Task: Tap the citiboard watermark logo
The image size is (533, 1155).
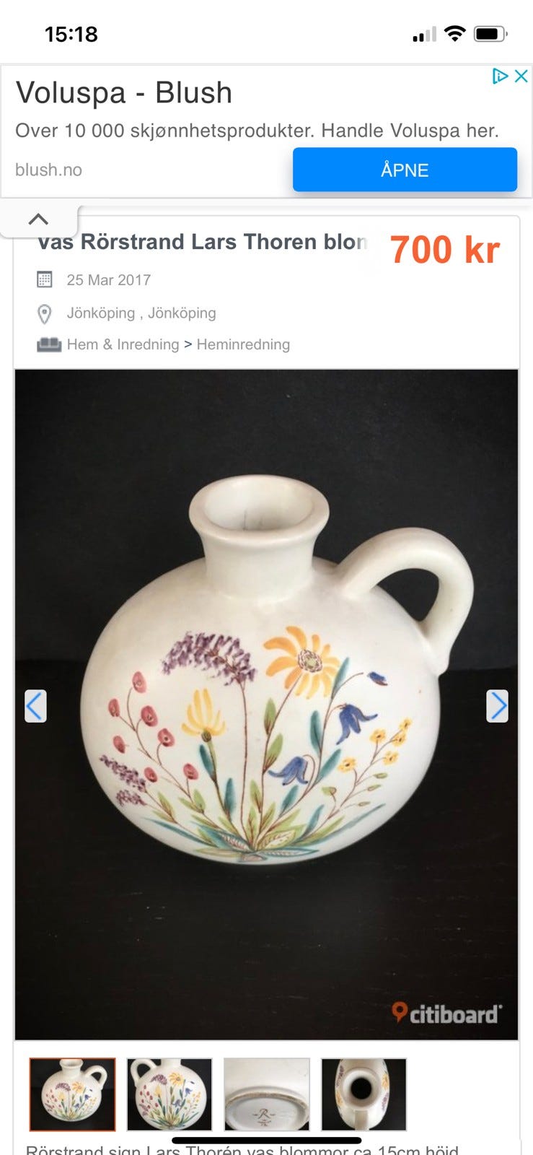Action: click(446, 1014)
